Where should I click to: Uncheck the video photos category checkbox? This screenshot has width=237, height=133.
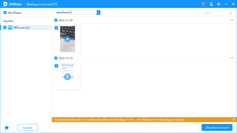click(x=5, y=28)
